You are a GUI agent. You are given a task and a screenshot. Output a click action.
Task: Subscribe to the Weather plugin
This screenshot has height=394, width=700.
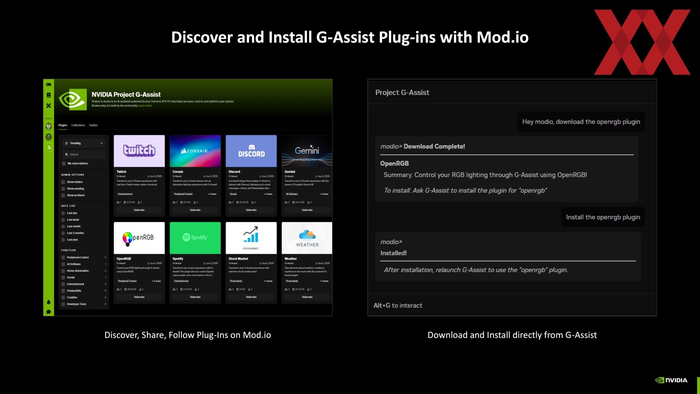(x=307, y=297)
